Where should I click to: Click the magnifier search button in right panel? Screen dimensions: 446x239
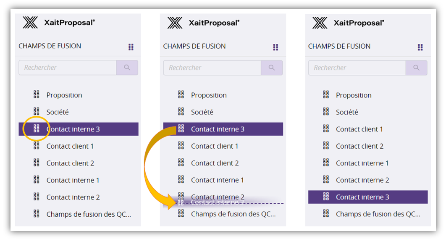417,68
